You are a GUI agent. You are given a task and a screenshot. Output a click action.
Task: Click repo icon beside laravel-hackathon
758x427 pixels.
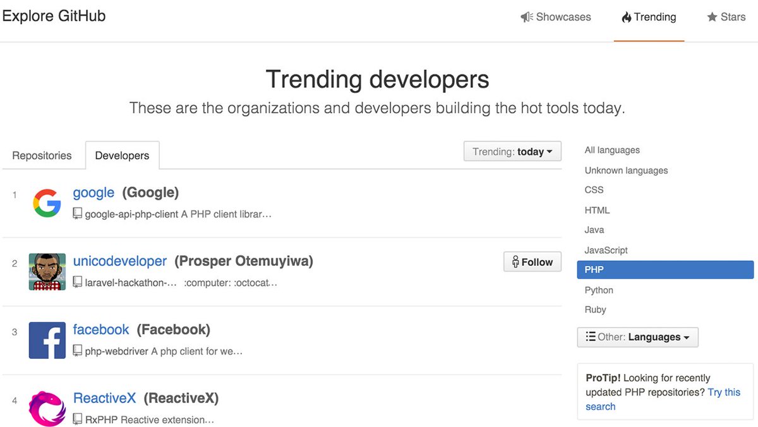[x=77, y=282]
